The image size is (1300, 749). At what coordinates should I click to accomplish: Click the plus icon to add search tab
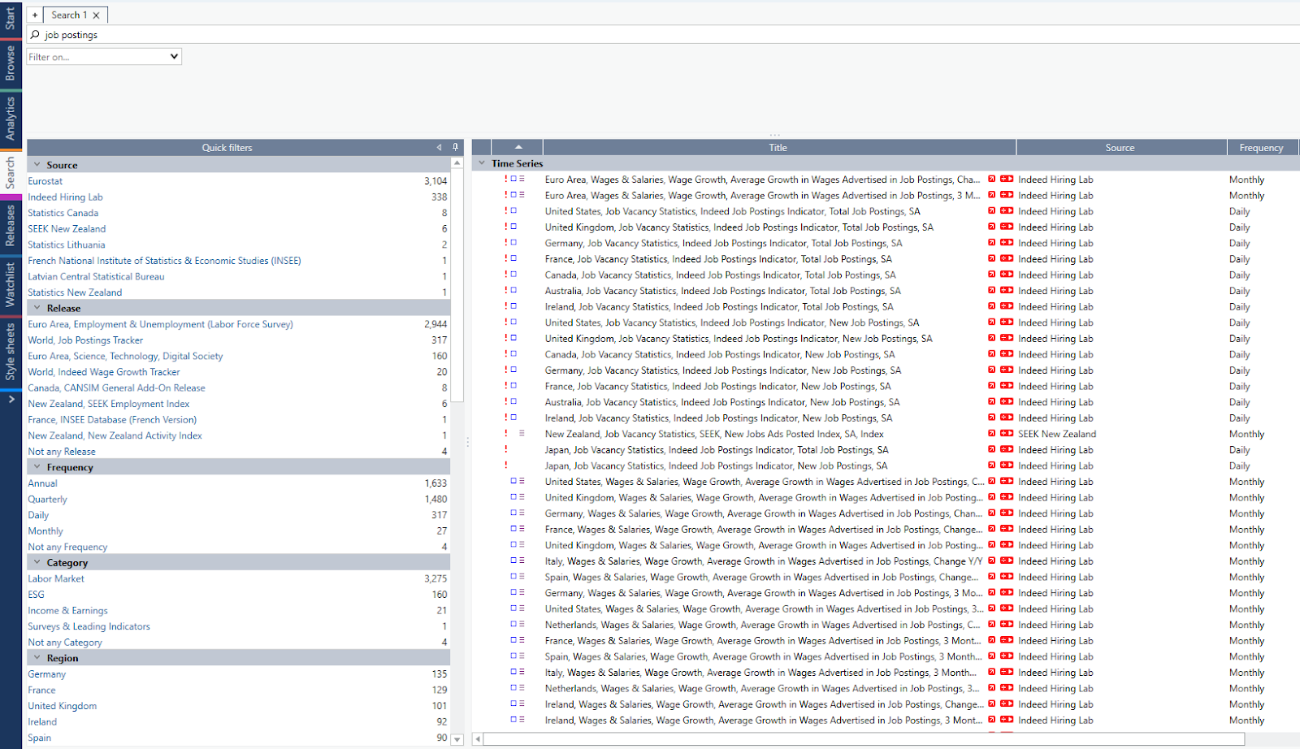tap(35, 15)
